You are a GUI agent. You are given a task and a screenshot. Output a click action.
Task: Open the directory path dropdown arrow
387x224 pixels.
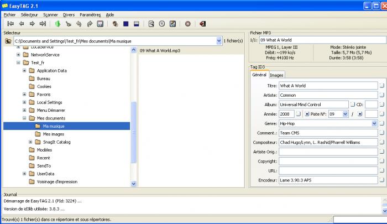tap(219, 41)
